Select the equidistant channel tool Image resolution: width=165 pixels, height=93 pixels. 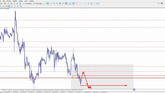click(x=89, y=3)
